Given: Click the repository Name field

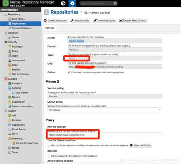Looking at the screenshot, I should coord(115,41).
